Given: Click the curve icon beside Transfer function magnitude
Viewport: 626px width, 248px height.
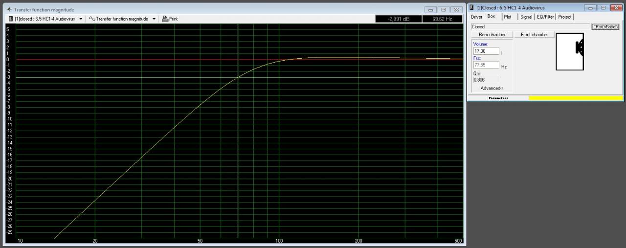Looking at the screenshot, I should point(91,19).
